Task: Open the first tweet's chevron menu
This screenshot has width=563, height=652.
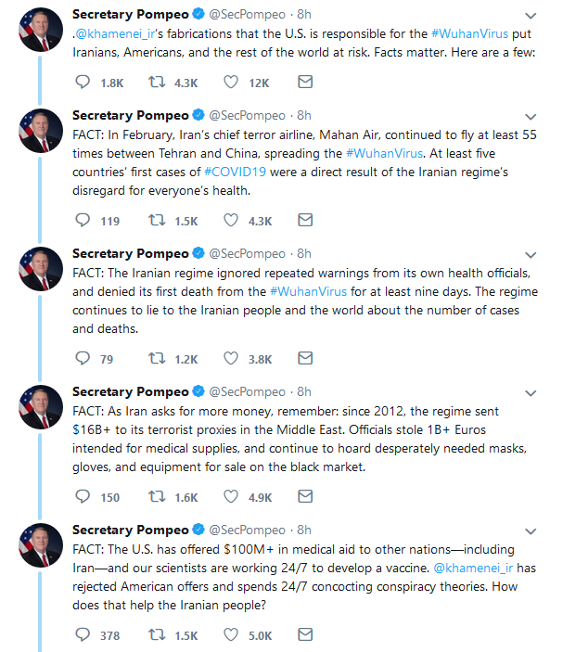Action: 530,16
